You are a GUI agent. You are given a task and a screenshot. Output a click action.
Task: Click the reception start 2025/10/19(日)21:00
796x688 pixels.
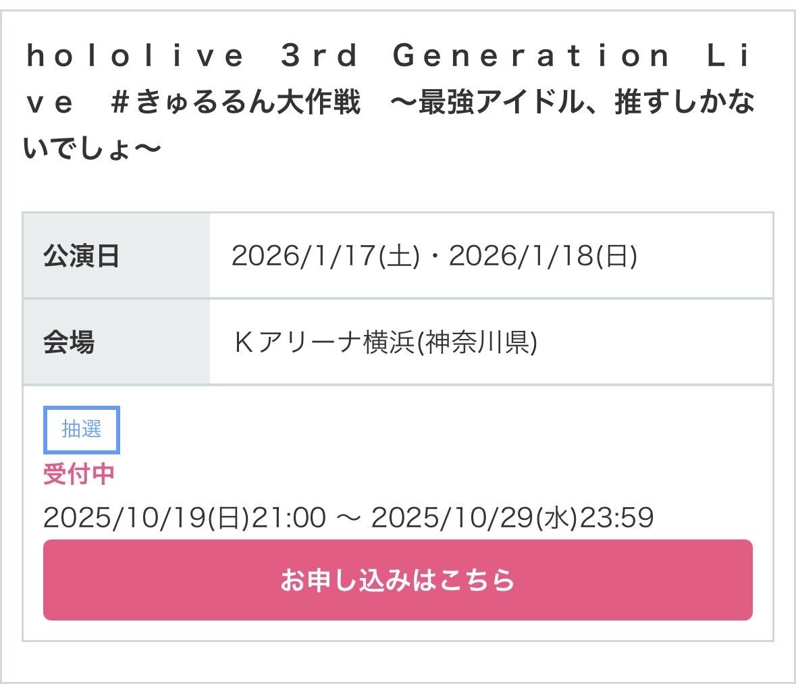tap(184, 518)
